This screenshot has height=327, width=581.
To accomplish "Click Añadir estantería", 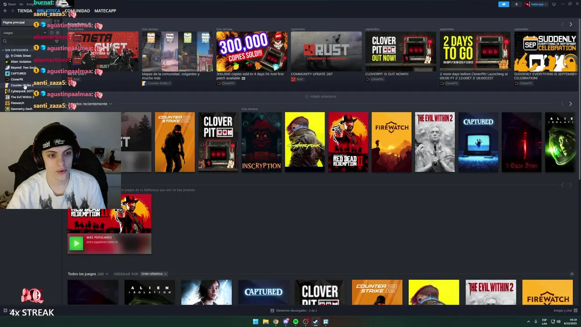I will 320,96.
